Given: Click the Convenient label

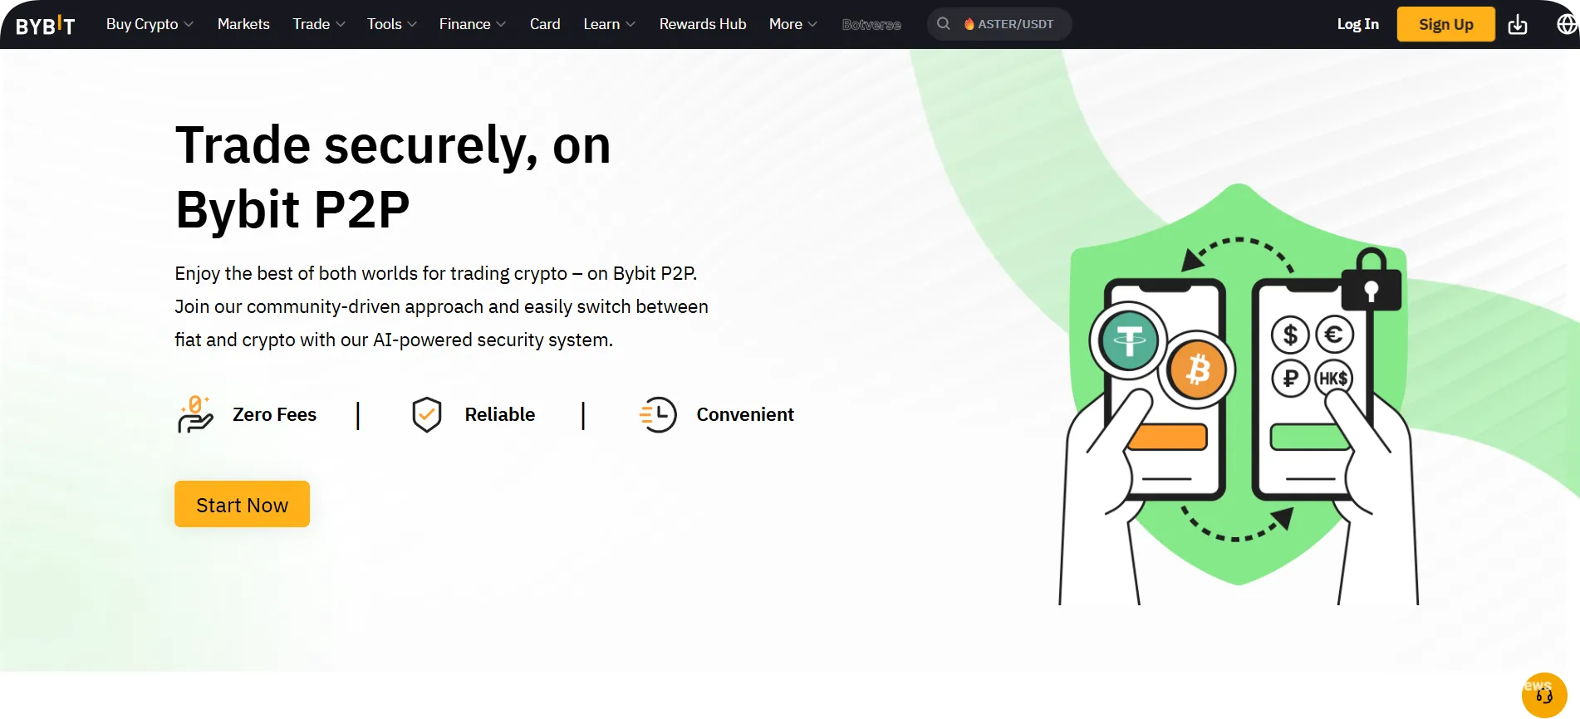Looking at the screenshot, I should (745, 414).
